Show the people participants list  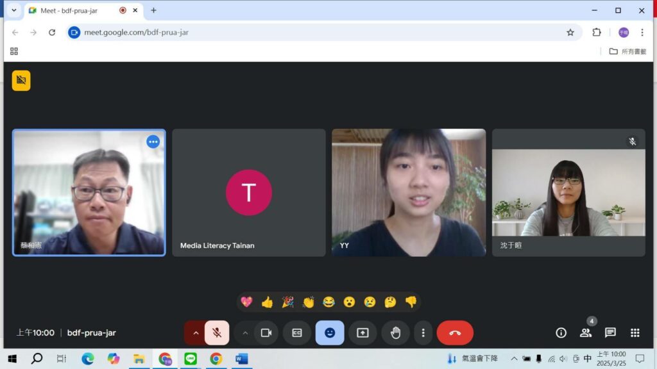[585, 333]
